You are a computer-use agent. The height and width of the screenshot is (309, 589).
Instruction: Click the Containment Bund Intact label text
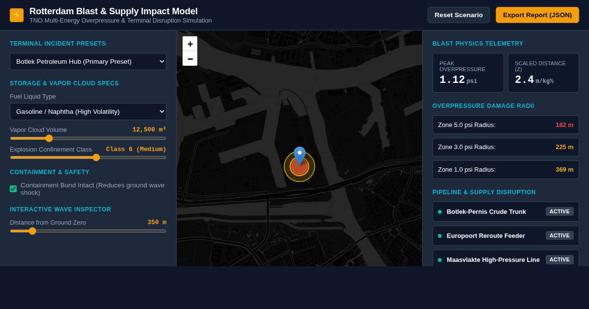coord(93,189)
